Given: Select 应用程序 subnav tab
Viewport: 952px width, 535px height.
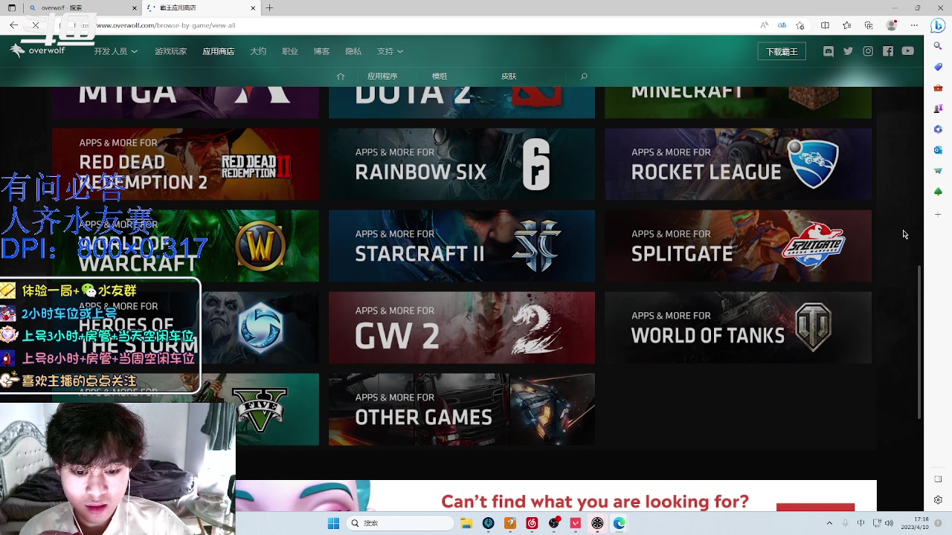Looking at the screenshot, I should click(382, 77).
